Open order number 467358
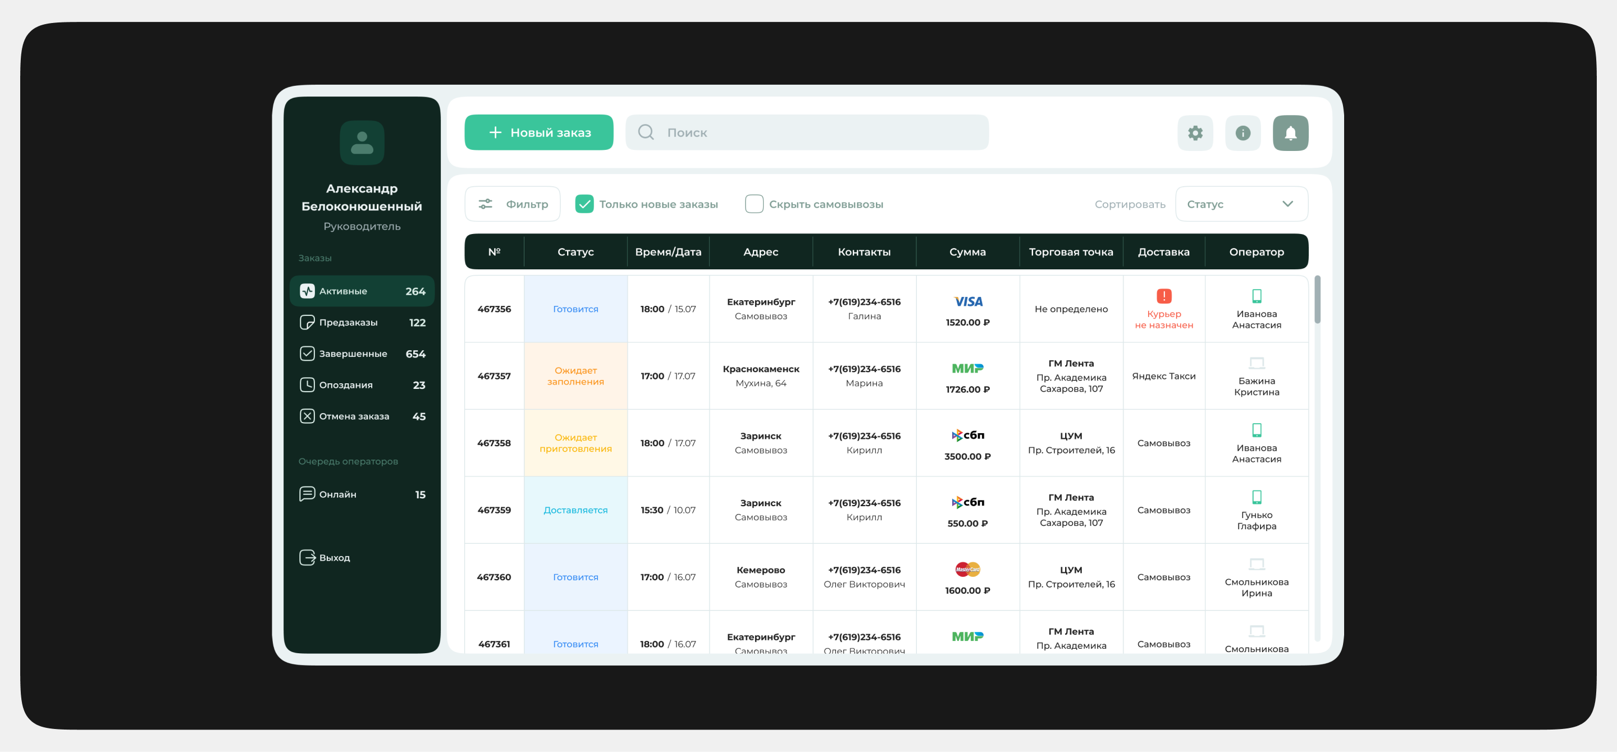This screenshot has width=1617, height=752. 494,443
